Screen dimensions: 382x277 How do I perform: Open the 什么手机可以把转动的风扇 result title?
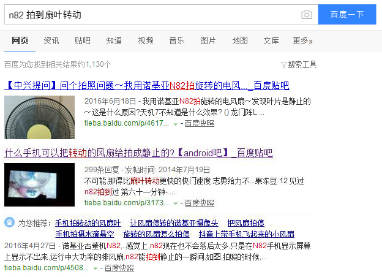point(138,153)
